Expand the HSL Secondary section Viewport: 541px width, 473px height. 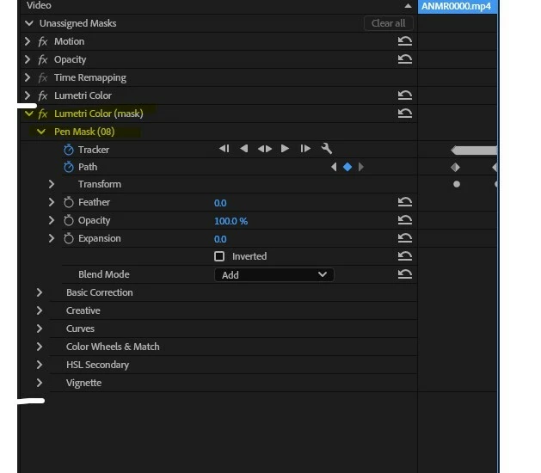pos(40,365)
